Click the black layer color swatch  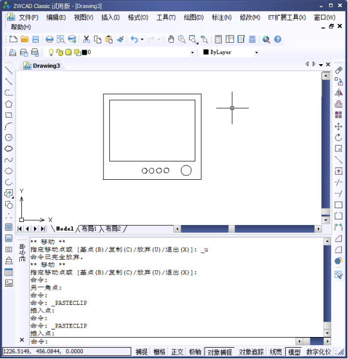pos(84,52)
